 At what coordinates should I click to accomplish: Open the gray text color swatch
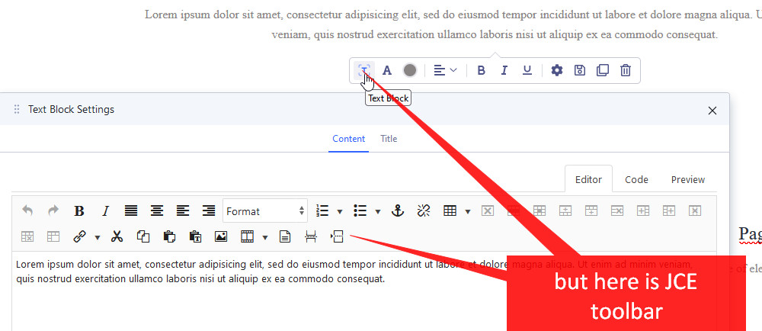click(x=410, y=70)
